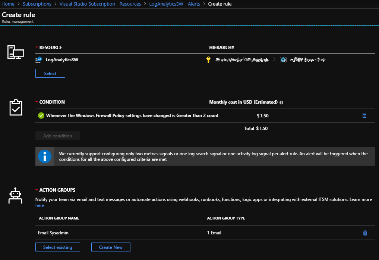Image resolution: width=379 pixels, height=260 pixels.
Task: Open Visual Studio Subscription - Resources breadcrumb
Action: 100,4
